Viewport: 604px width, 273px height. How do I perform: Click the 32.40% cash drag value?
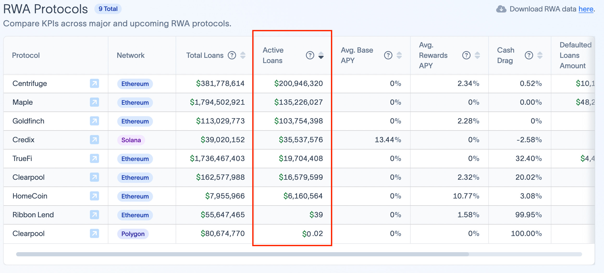(528, 158)
